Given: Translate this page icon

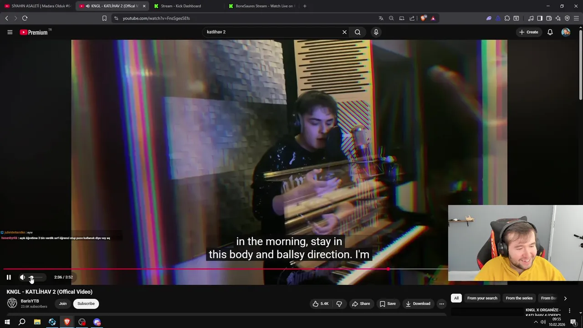Looking at the screenshot, I should [381, 18].
